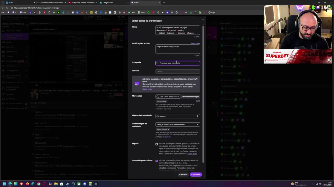
Task: Open weather widget showing 31°C
Action: [299, 184]
